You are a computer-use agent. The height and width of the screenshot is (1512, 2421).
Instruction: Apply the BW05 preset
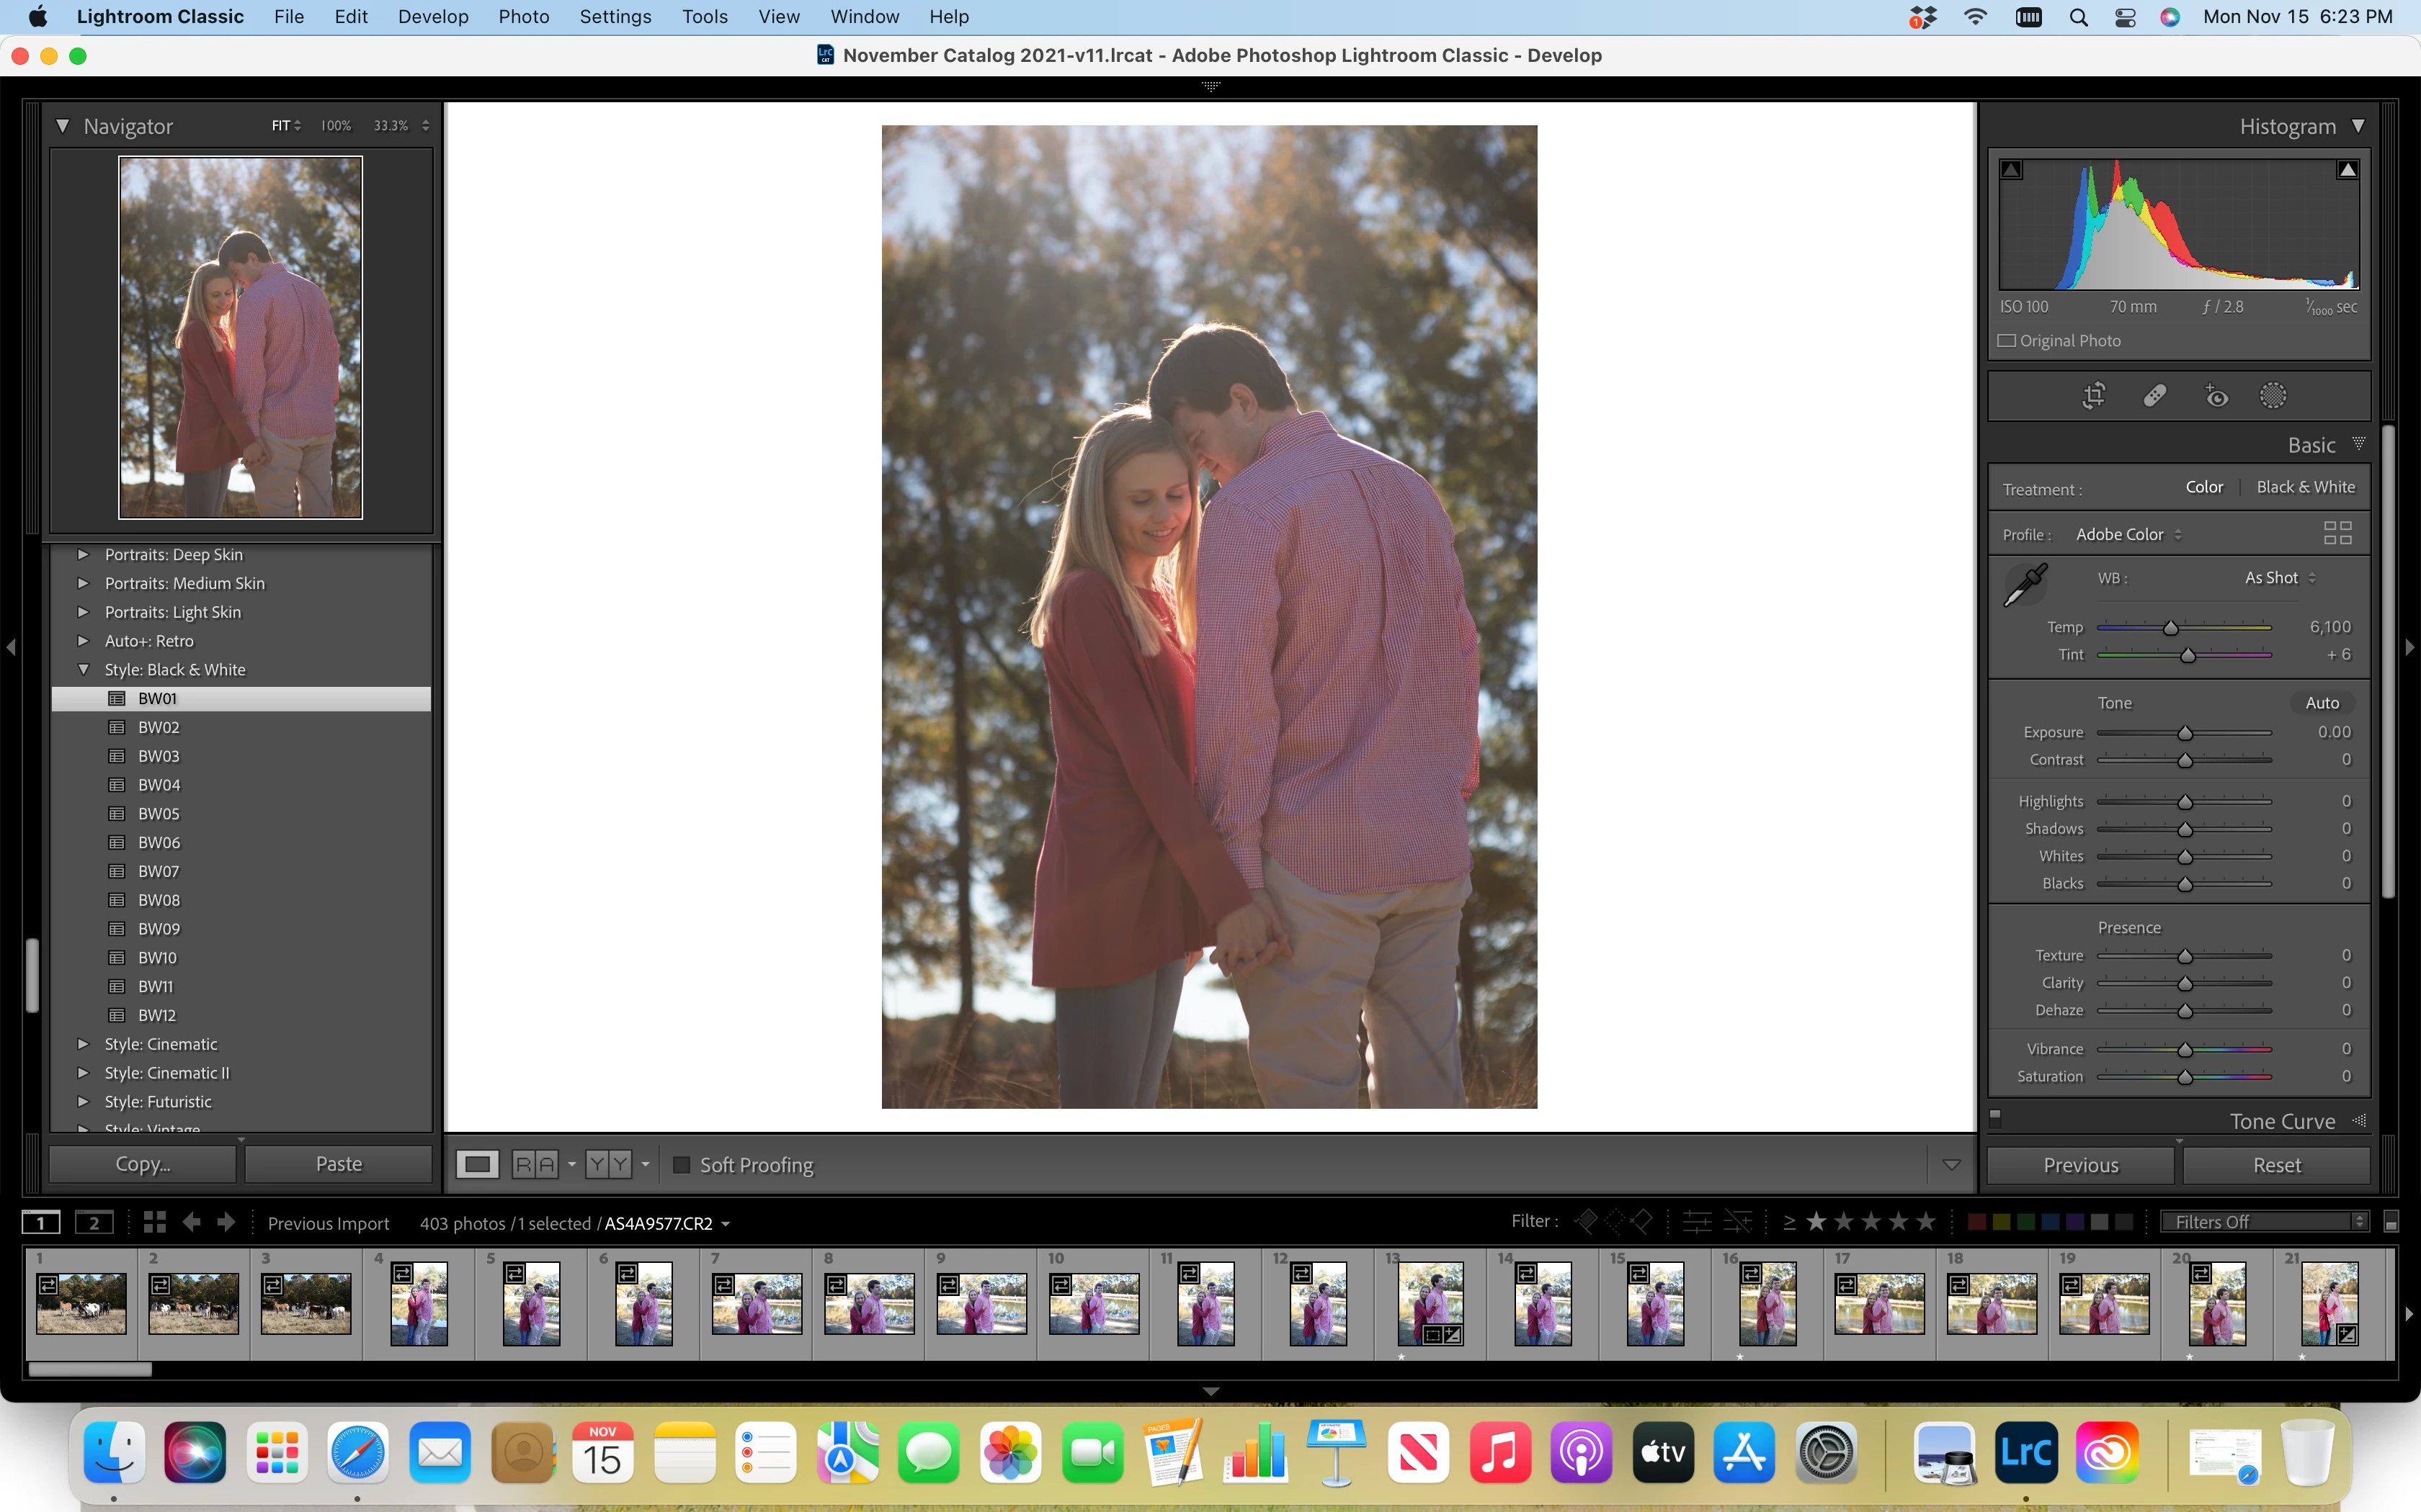[x=159, y=814]
